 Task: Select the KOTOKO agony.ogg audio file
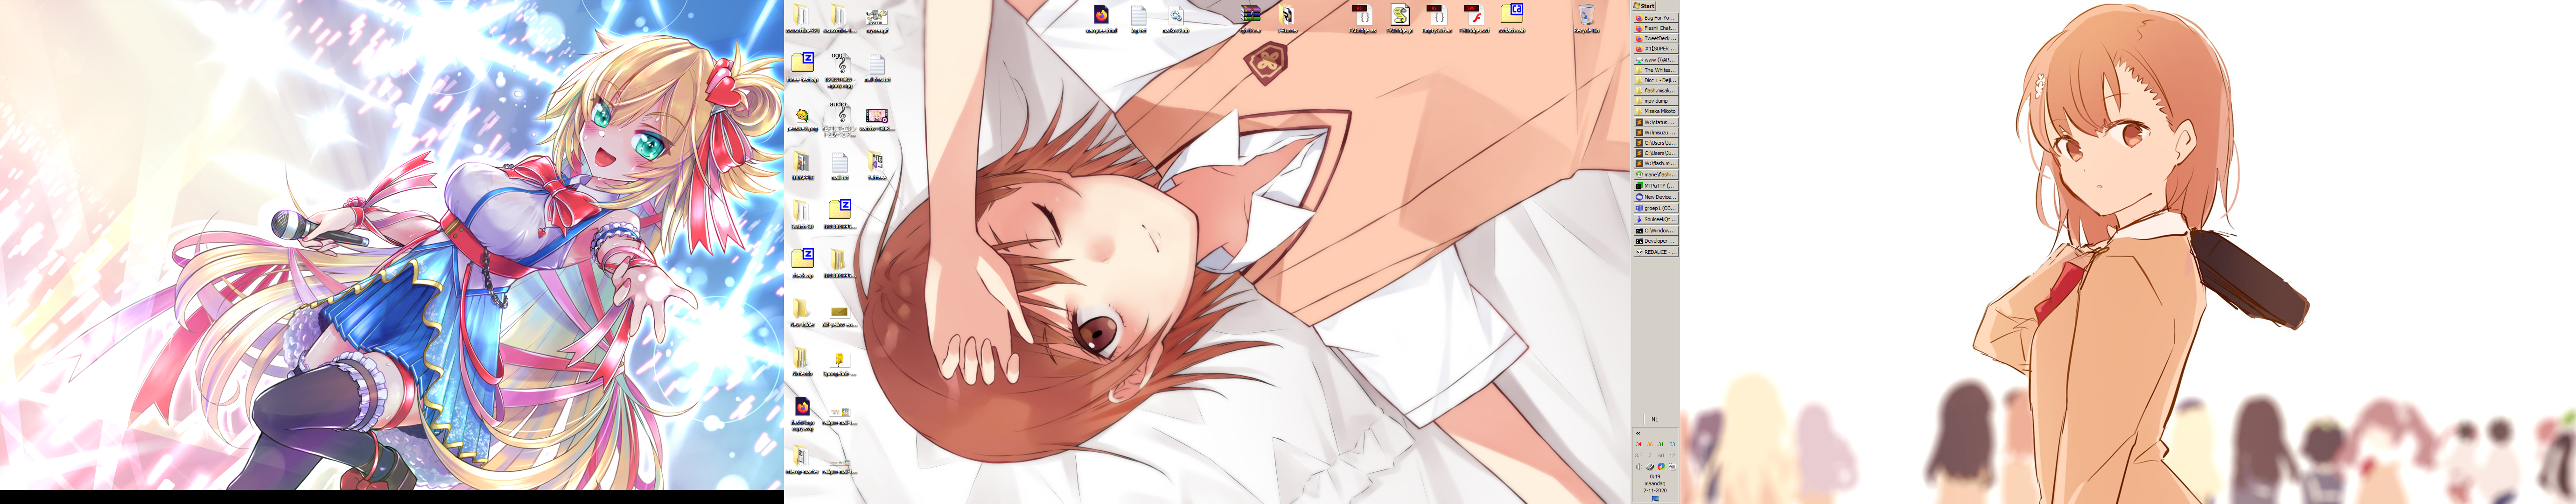click(x=840, y=70)
